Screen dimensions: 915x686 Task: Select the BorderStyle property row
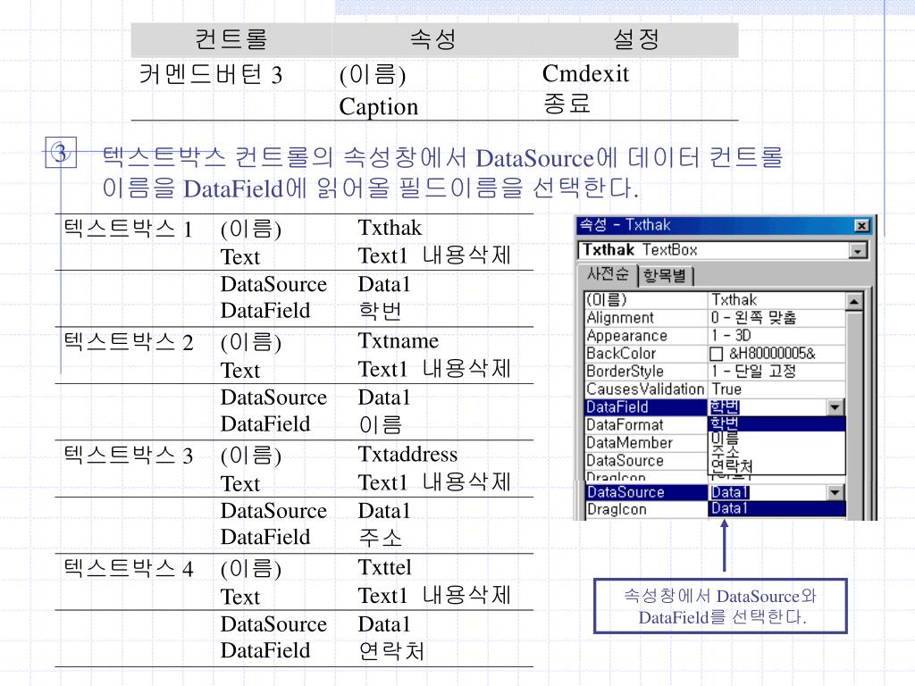point(715,372)
